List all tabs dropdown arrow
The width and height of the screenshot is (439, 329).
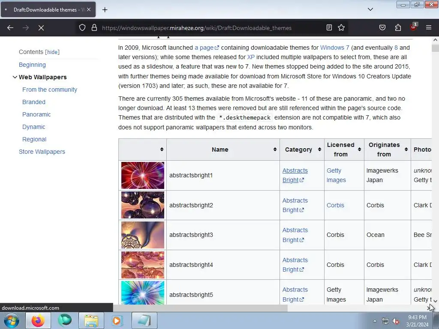point(370,9)
